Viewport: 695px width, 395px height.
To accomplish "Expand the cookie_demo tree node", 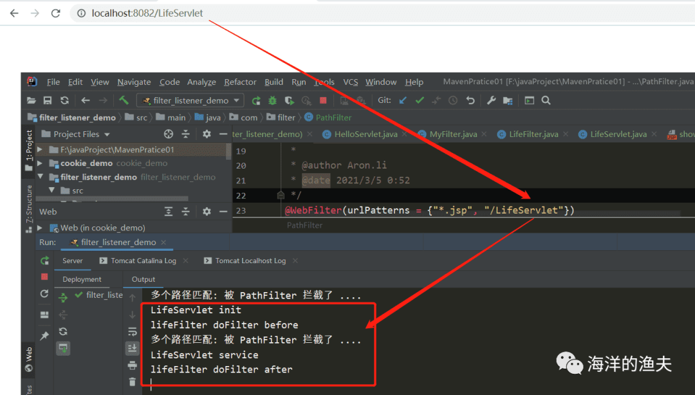I will pyautogui.click(x=40, y=163).
